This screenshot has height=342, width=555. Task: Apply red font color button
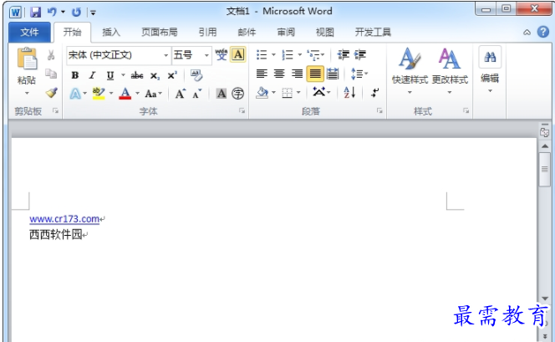tap(125, 94)
